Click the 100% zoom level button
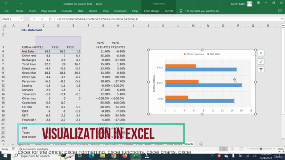Image resolution: width=285 pixels, height=160 pixels. [281, 149]
